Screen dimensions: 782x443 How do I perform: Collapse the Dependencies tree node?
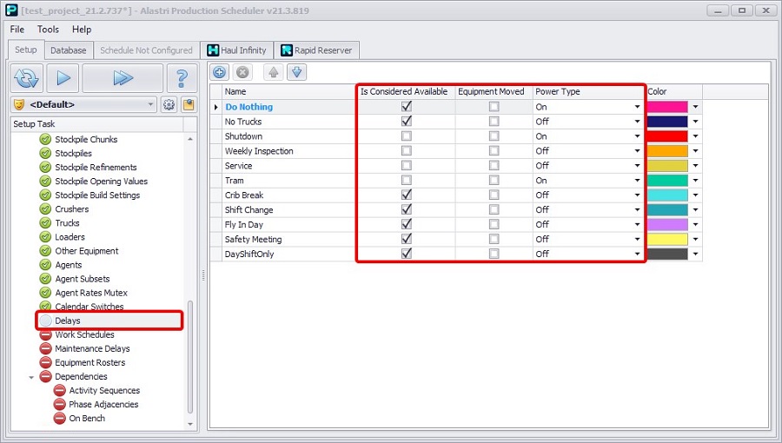(32, 377)
